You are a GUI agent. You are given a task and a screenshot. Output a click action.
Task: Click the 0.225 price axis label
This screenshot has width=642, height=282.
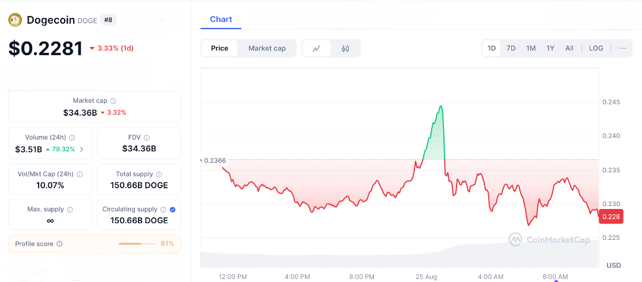[x=611, y=237]
